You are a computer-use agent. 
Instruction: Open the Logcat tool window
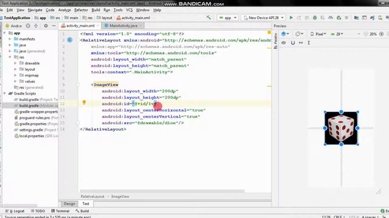click(x=15, y=211)
